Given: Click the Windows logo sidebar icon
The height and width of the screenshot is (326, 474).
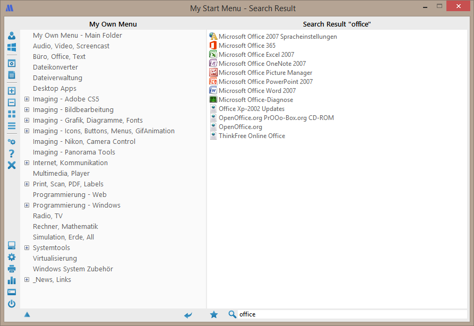Looking at the screenshot, I should (12, 47).
